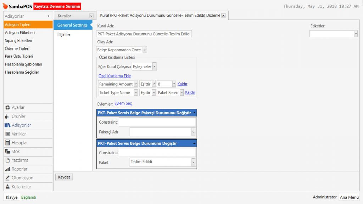The width and height of the screenshot is (363, 204).
Task: Click the Kaydet button
Action: (64, 177)
